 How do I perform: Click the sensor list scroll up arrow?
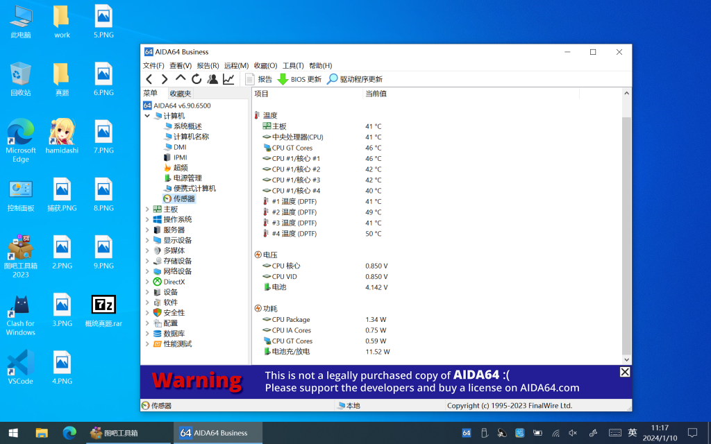click(627, 94)
